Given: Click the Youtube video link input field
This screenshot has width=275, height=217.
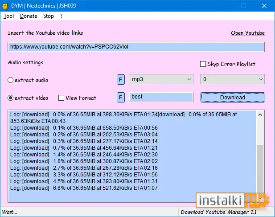Looking at the screenshot, I should [136, 47].
